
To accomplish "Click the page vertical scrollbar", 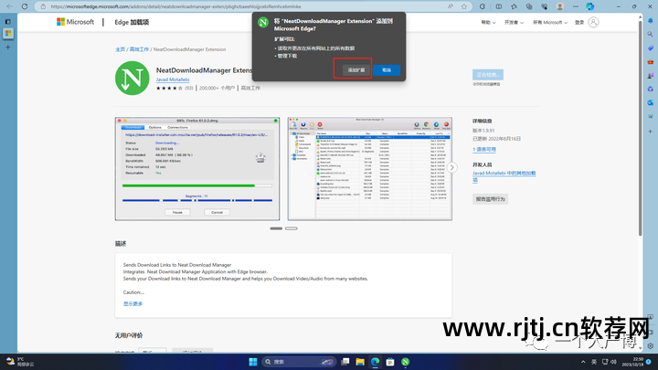I will (x=640, y=128).
